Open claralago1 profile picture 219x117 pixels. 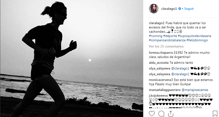pos(154,8)
